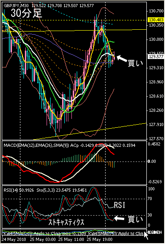Select the 130.700 price axis label

click(156, 11)
